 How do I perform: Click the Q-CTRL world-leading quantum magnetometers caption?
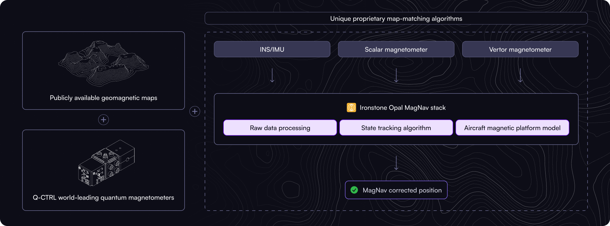pos(104,197)
